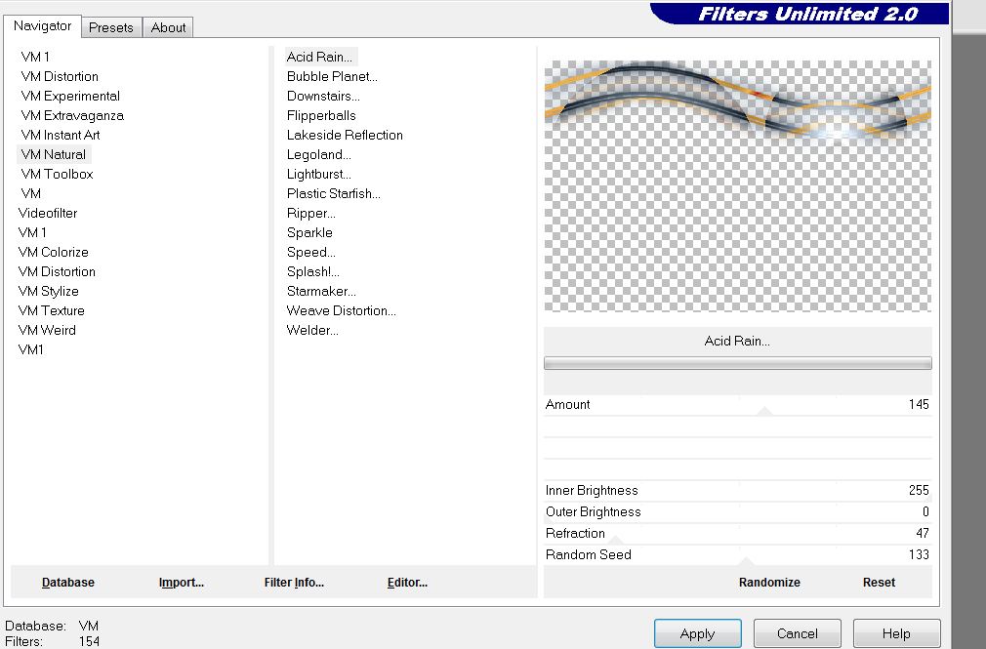Image resolution: width=986 pixels, height=649 pixels.
Task: Click the Import... button
Action: pos(182,583)
